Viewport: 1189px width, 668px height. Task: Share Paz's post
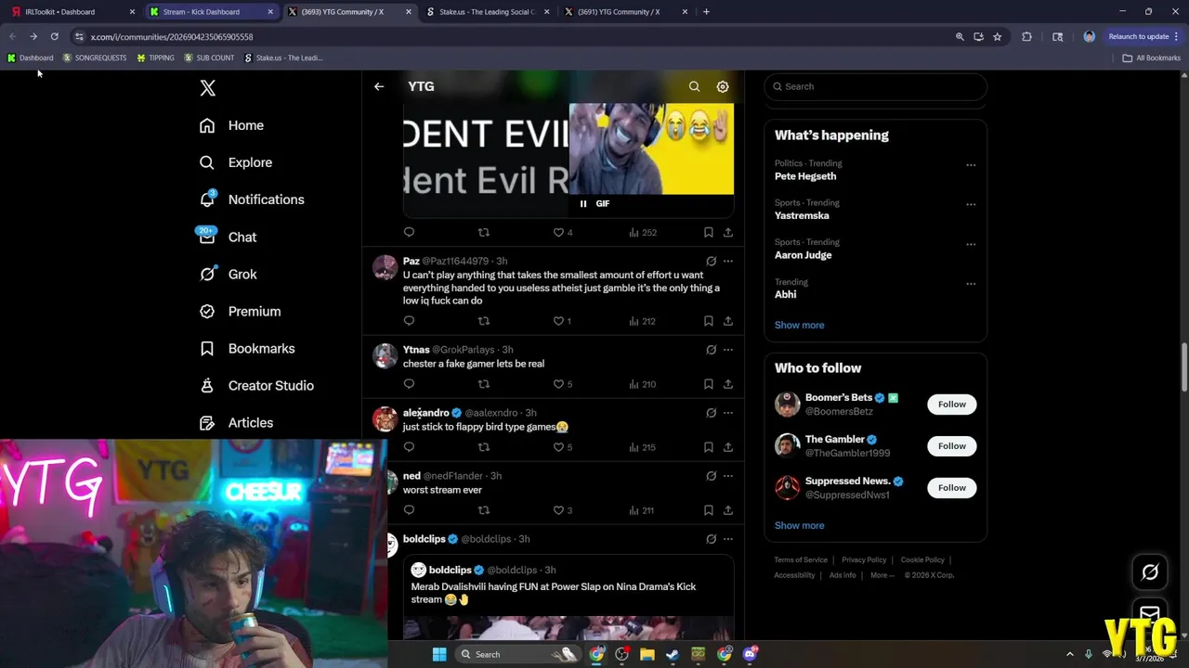728,321
